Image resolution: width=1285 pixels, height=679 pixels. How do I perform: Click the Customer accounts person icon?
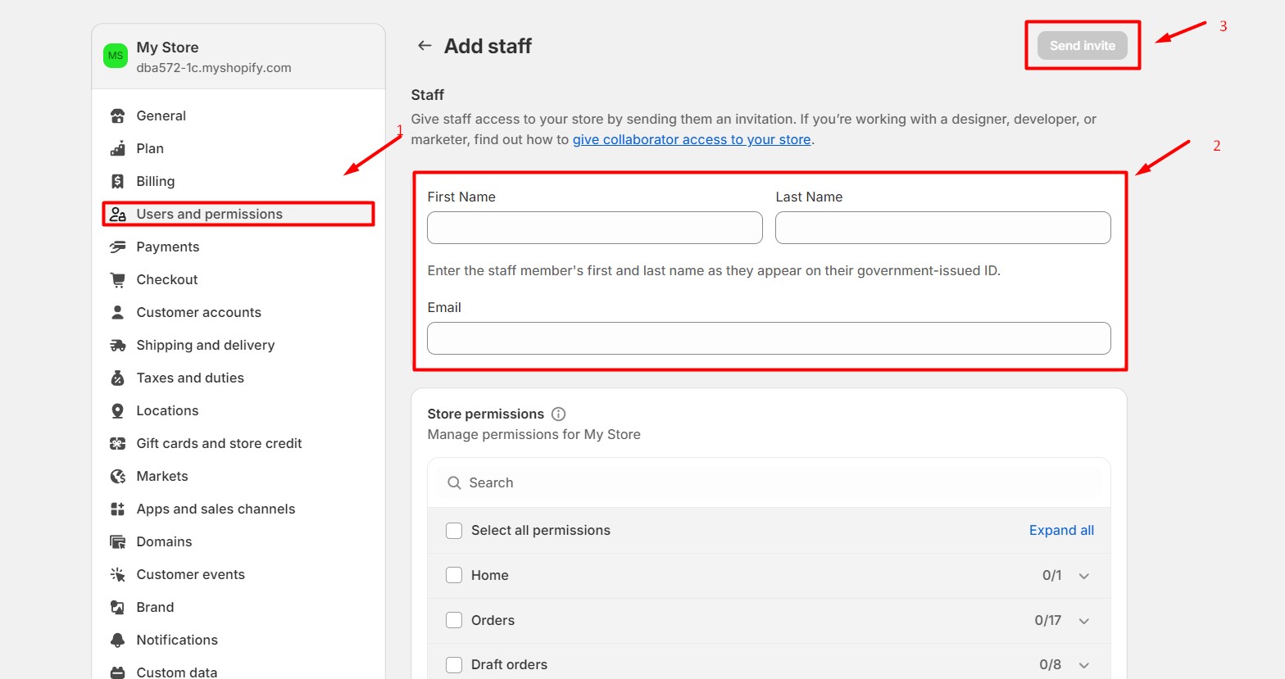pos(117,312)
